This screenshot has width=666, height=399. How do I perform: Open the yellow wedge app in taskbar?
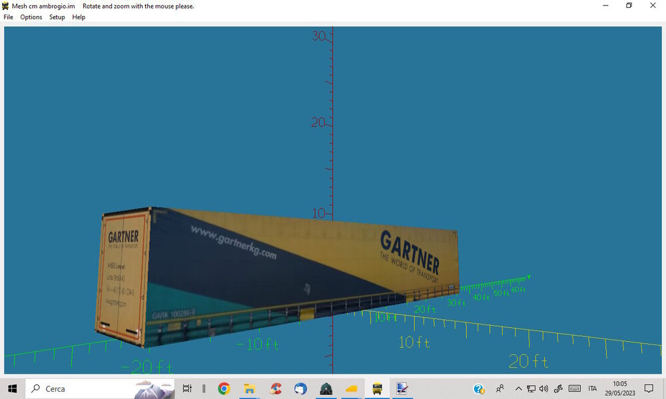351,388
